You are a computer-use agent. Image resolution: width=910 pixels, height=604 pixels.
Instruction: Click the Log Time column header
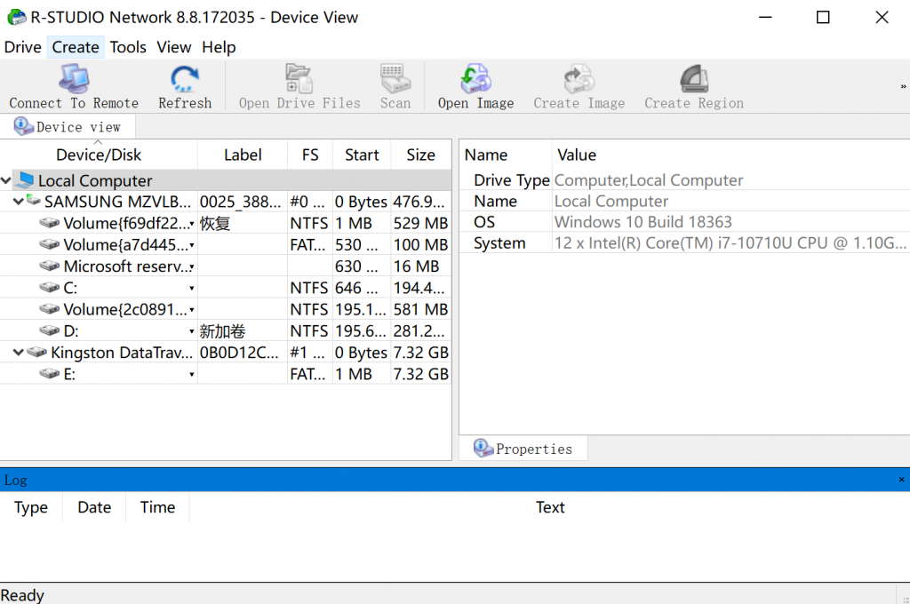157,507
